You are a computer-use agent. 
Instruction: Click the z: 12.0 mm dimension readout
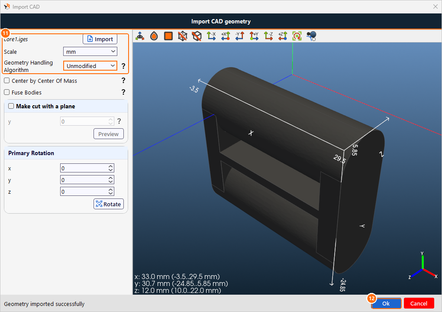pos(178,291)
